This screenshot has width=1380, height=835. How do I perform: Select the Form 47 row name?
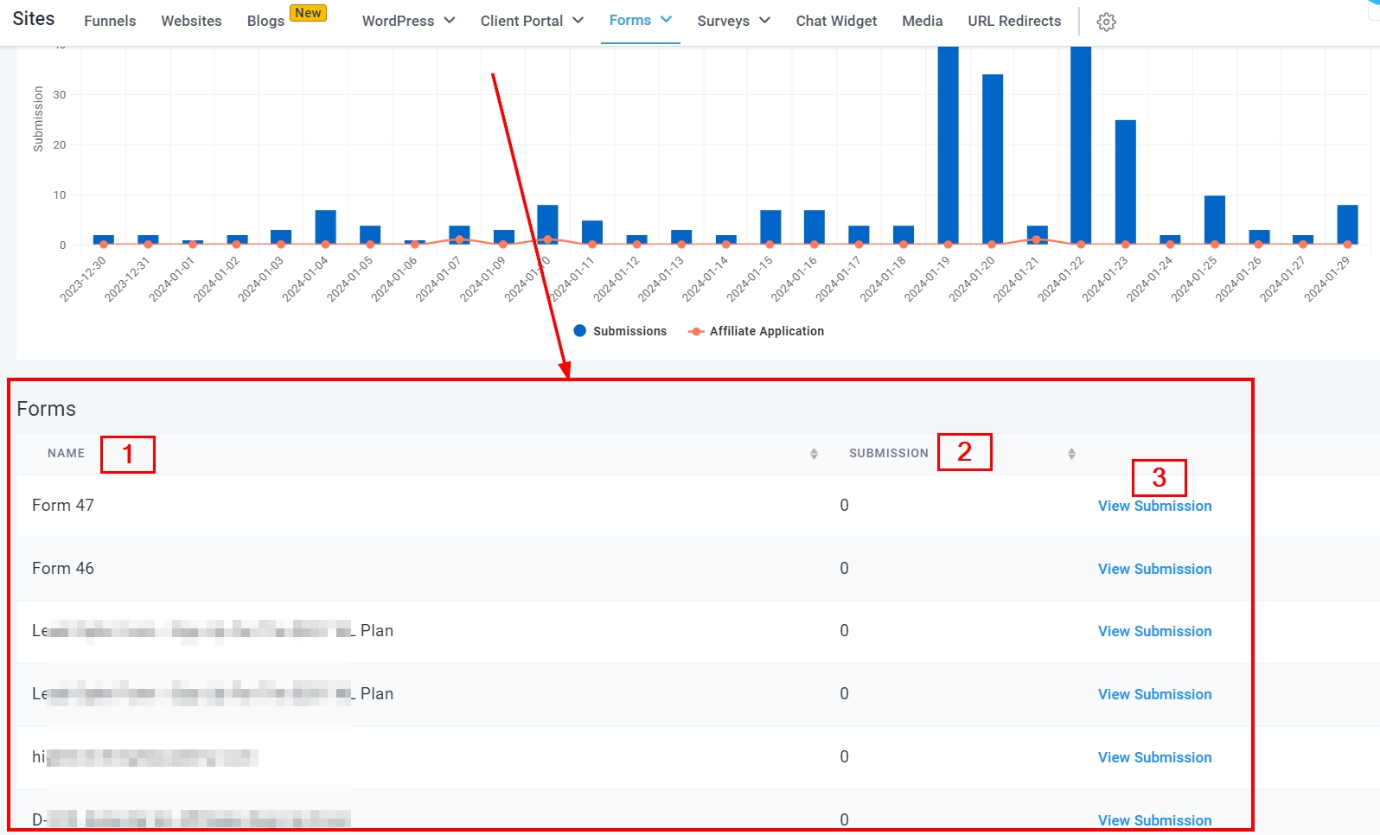click(x=63, y=506)
